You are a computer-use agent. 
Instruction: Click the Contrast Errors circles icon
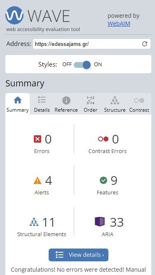click(x=103, y=139)
